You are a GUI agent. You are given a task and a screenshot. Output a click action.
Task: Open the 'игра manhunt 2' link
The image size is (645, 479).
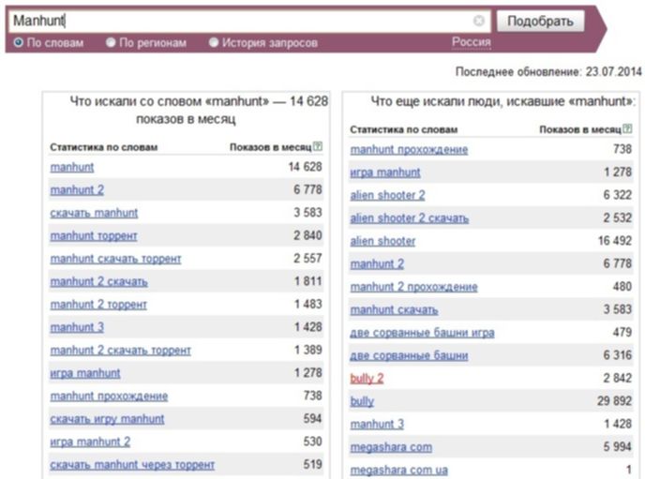[x=90, y=442]
